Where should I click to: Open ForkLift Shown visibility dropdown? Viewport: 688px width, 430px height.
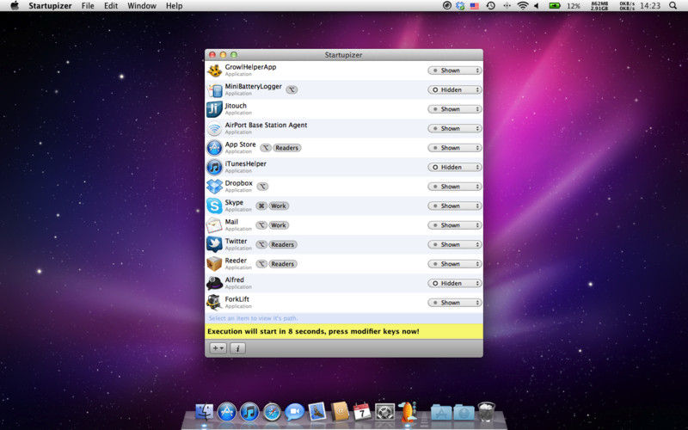pyautogui.click(x=455, y=303)
